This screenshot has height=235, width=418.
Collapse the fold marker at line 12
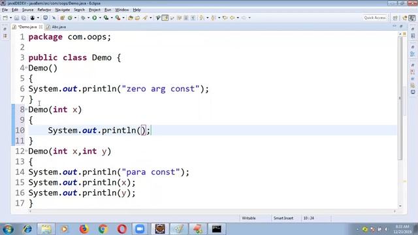pos(26,151)
